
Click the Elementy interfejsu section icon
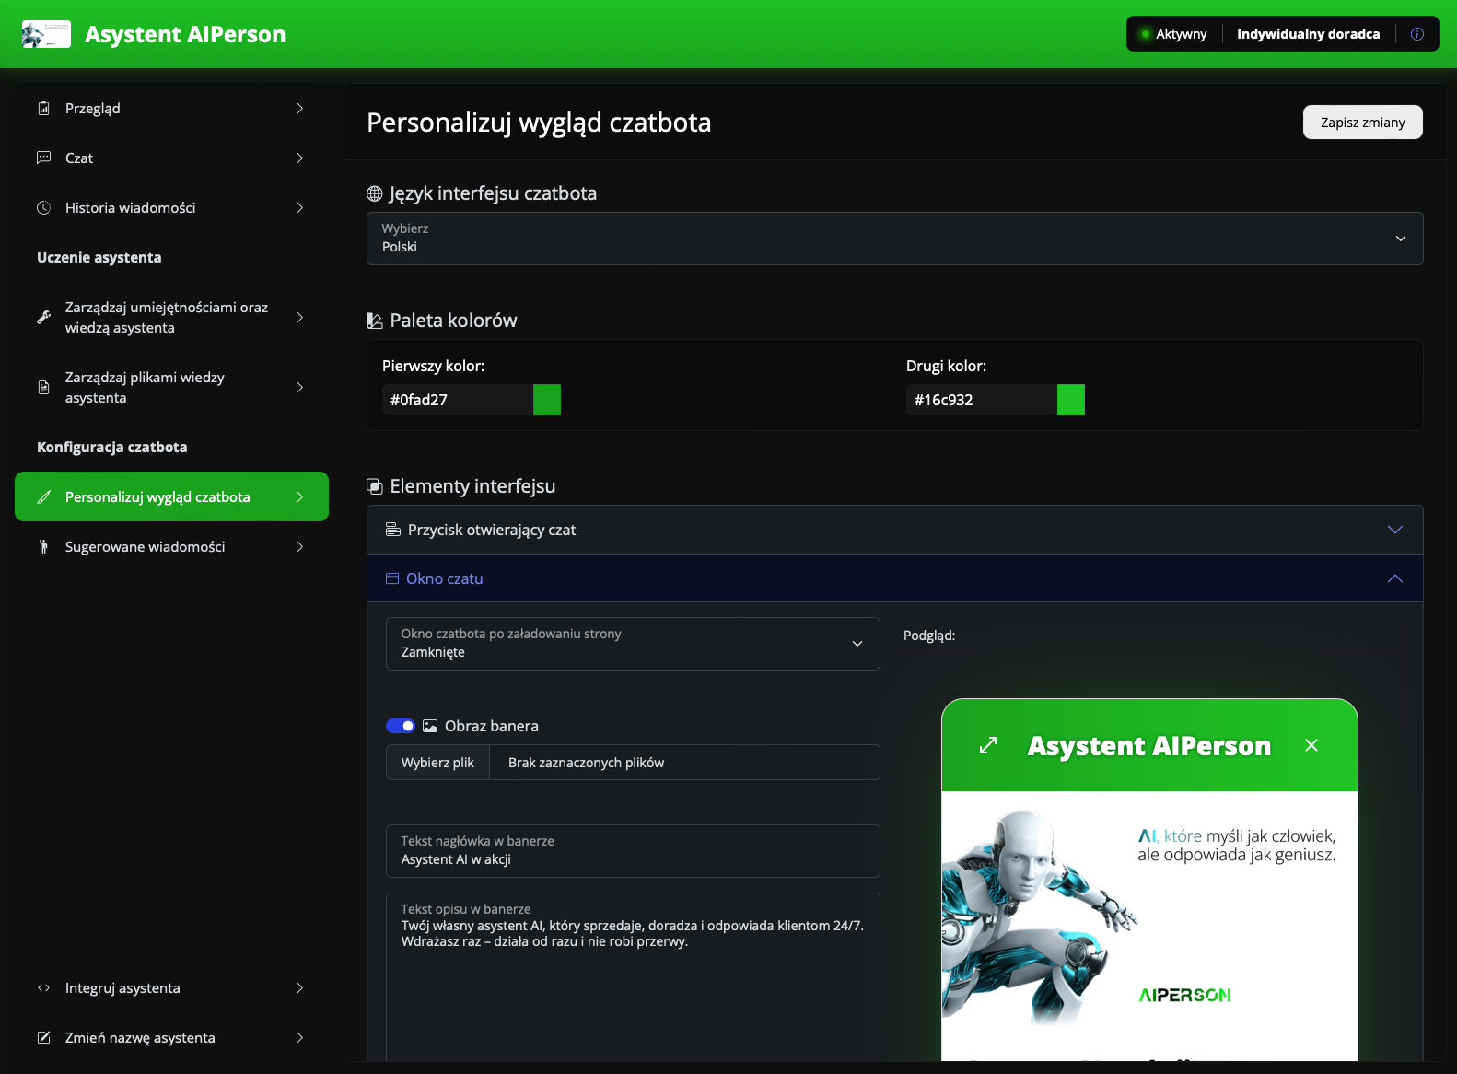coord(374,486)
